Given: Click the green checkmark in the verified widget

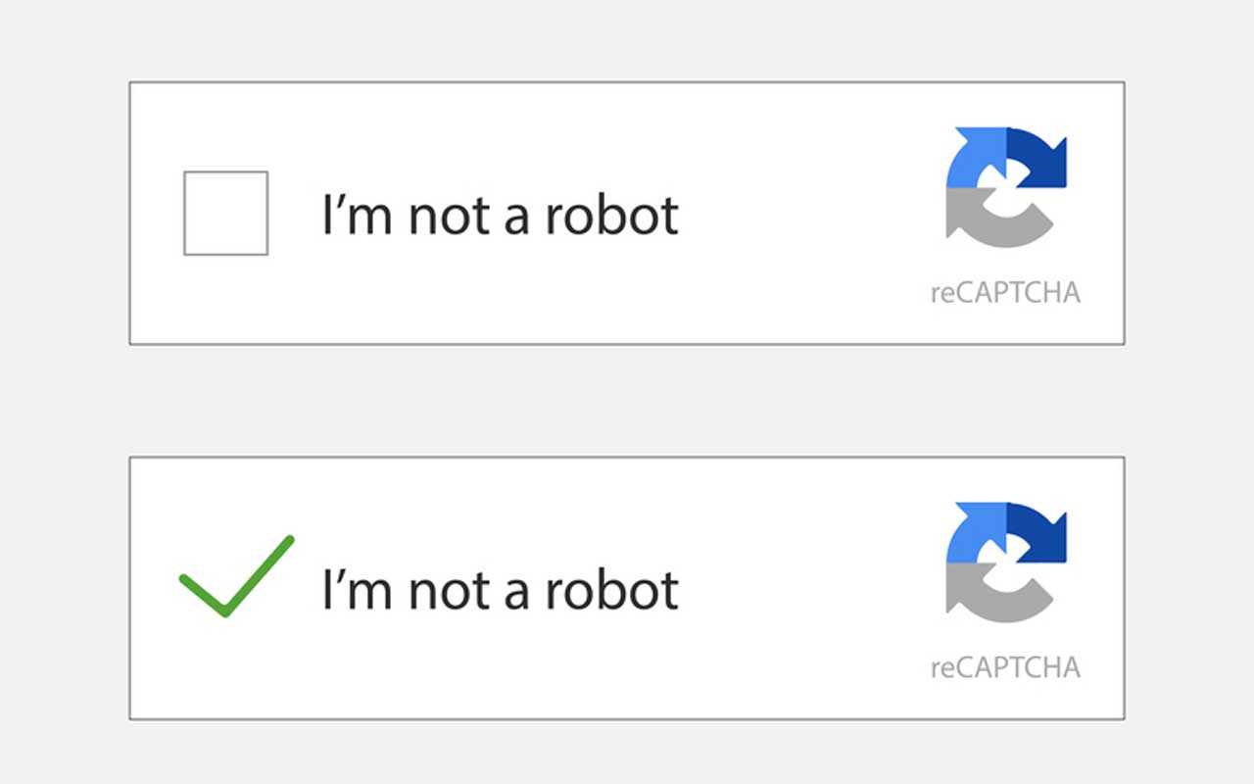Looking at the screenshot, I should [236, 576].
